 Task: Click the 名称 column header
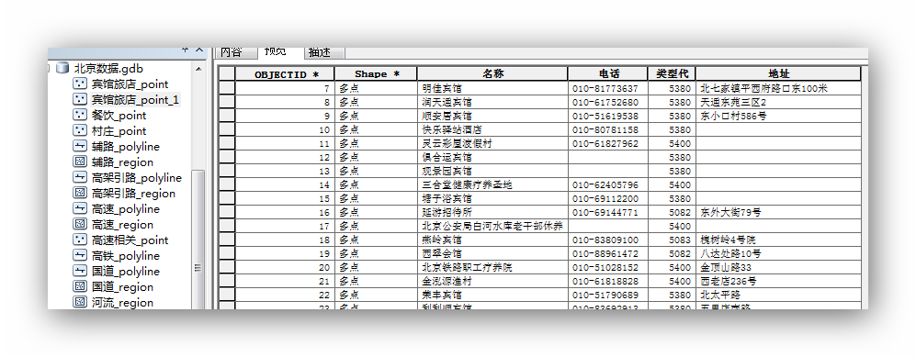[x=492, y=74]
